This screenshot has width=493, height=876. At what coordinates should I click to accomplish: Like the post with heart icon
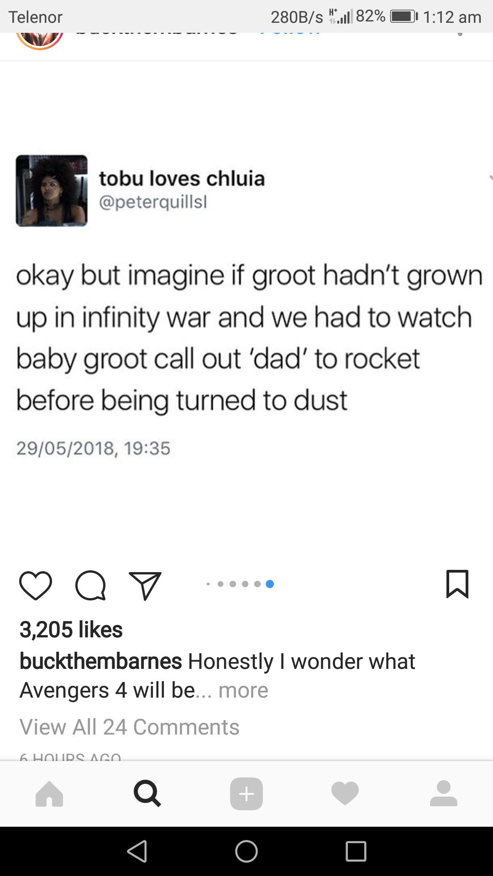[x=36, y=585]
